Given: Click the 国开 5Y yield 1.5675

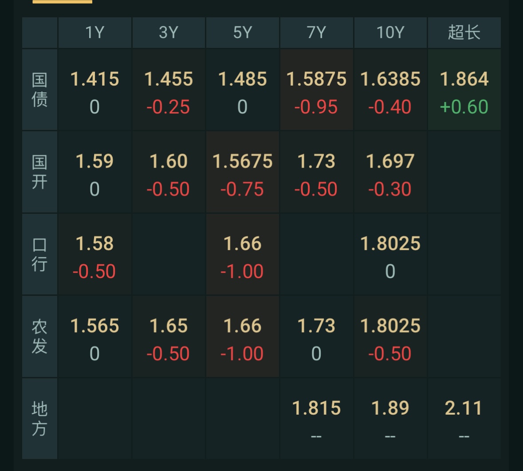Looking at the screenshot, I should point(243,162).
